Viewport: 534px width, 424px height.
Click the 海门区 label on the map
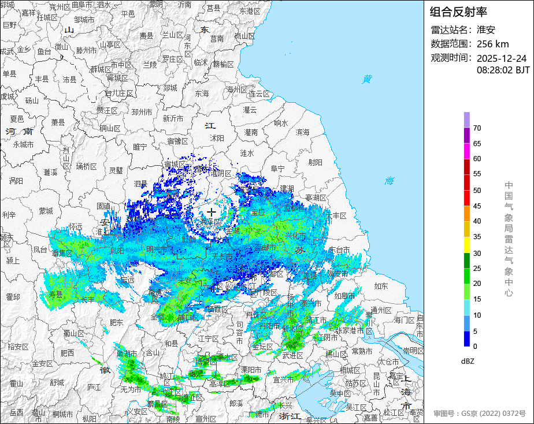point(404,320)
